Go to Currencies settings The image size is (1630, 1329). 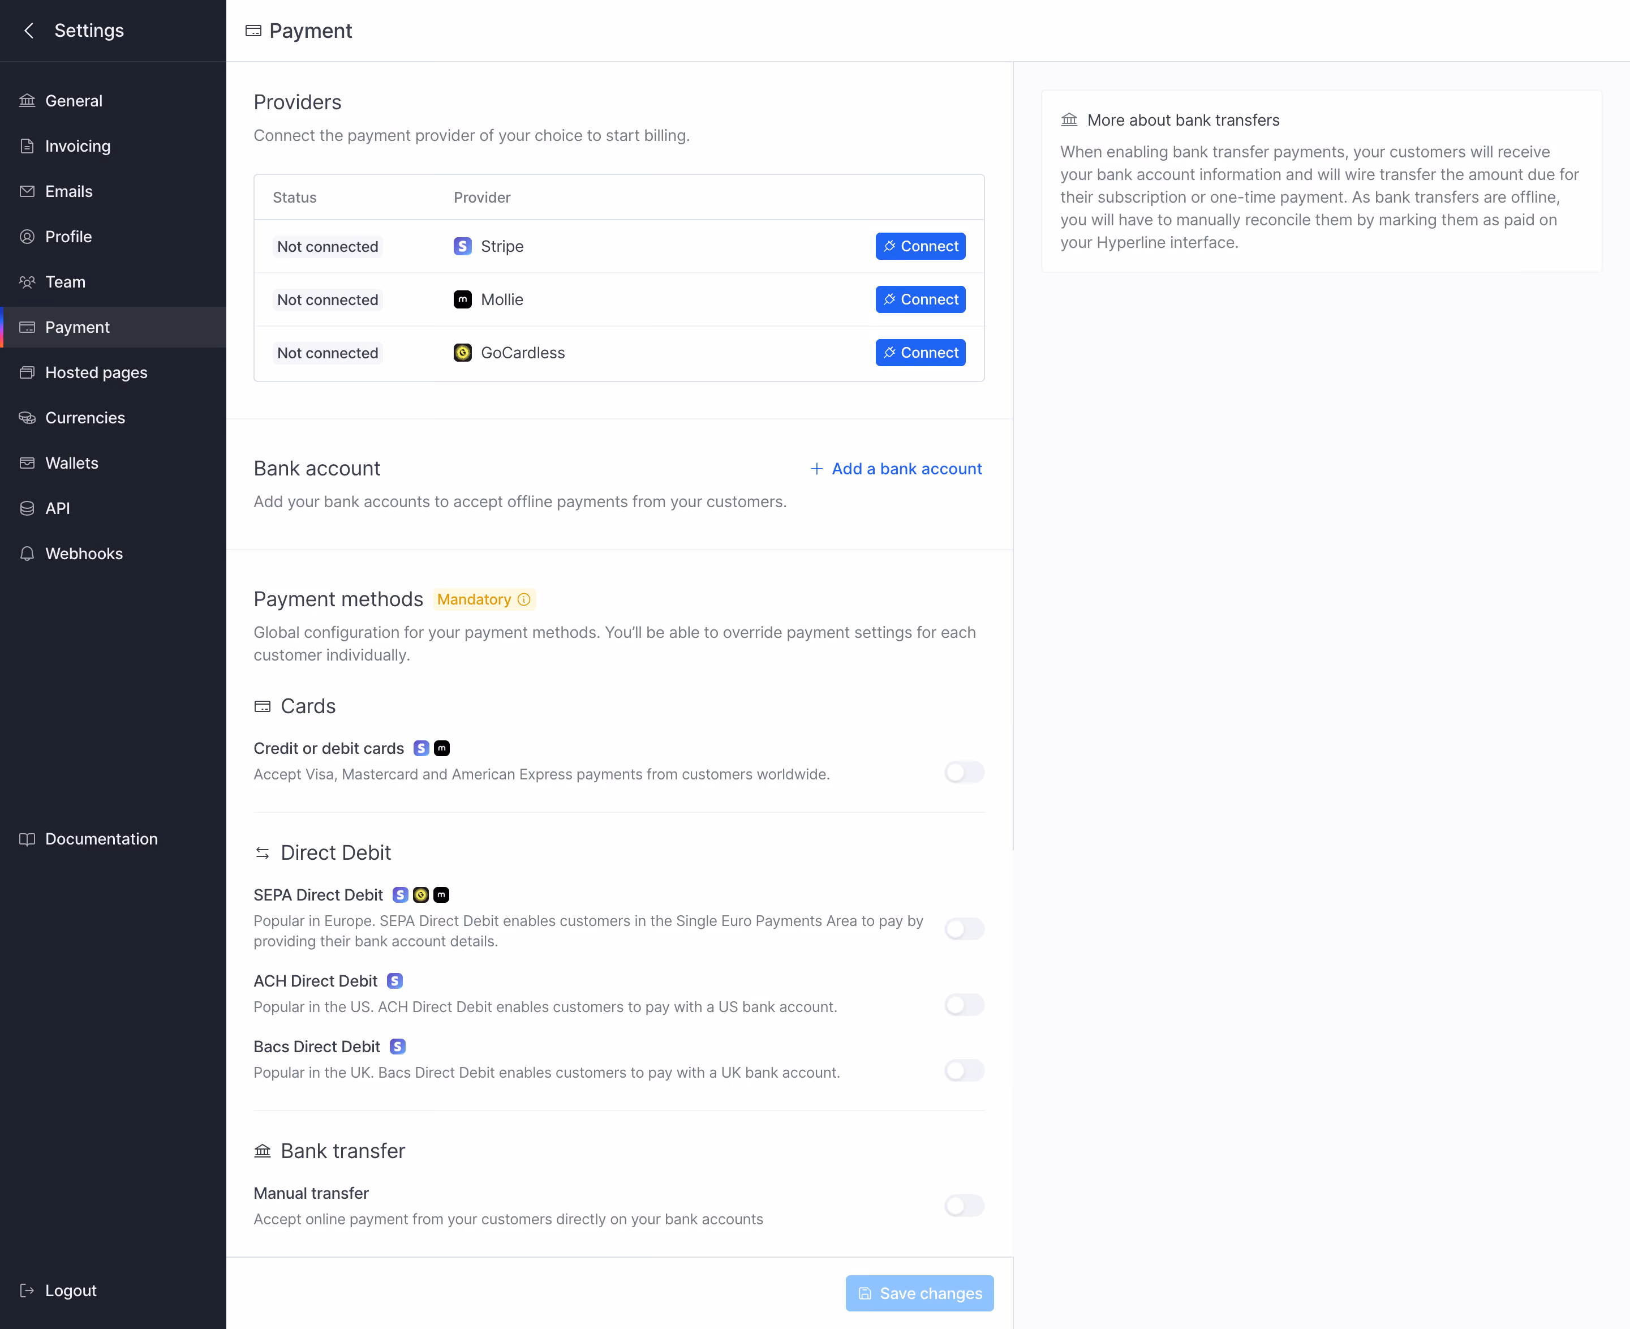[x=113, y=418]
